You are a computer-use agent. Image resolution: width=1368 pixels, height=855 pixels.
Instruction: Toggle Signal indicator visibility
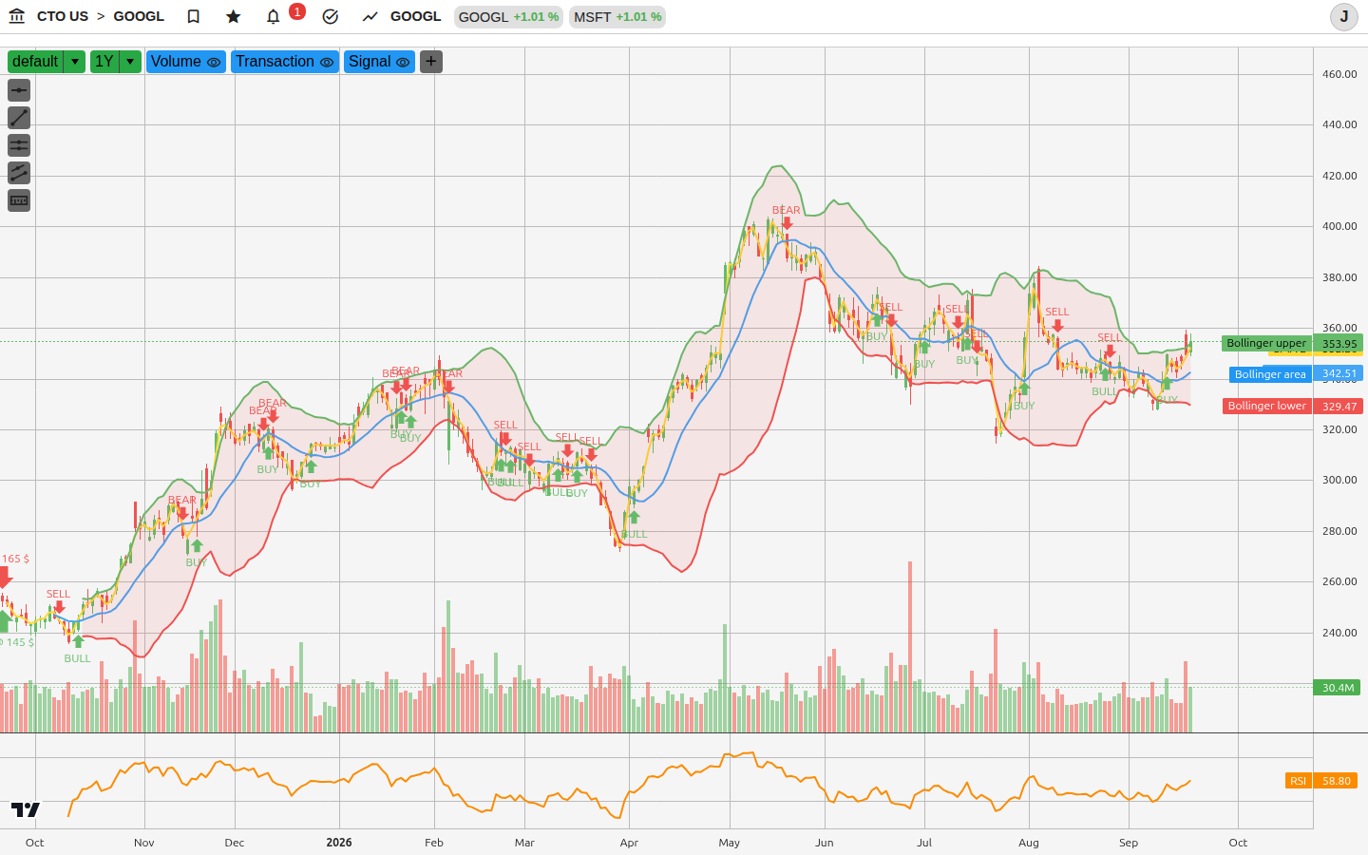tap(403, 63)
